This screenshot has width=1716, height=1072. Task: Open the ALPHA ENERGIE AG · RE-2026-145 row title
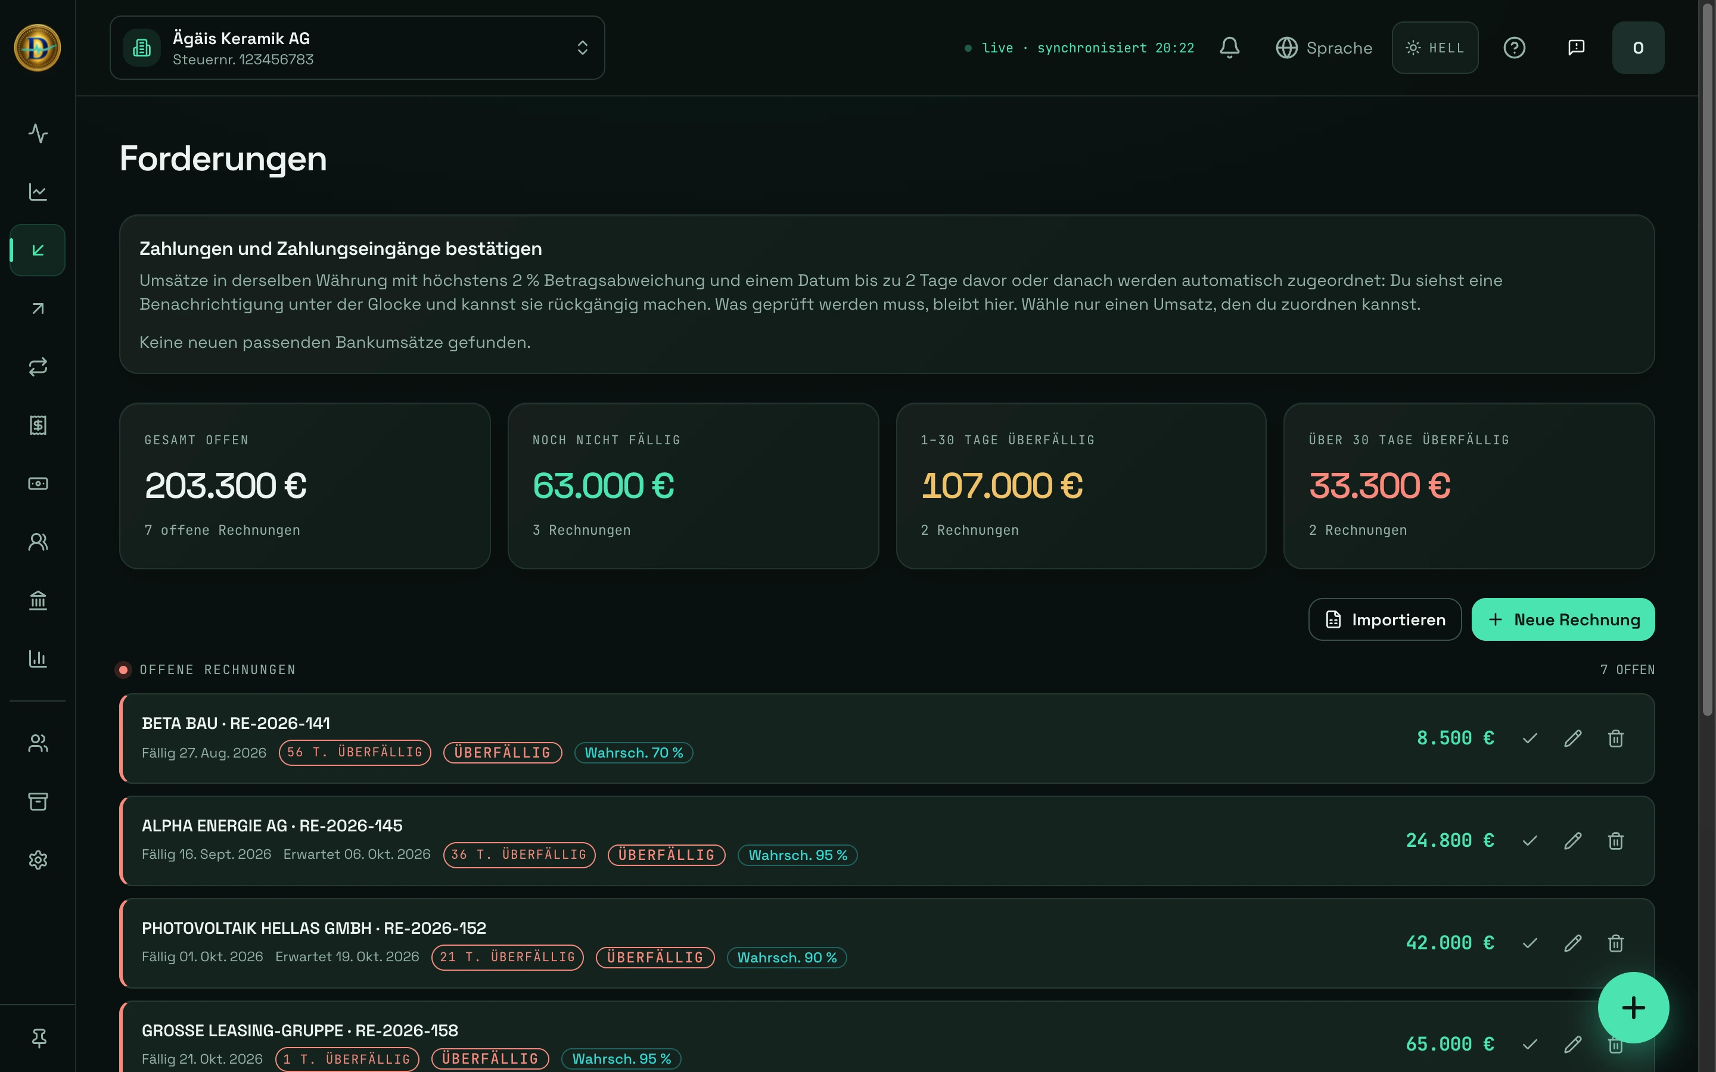(272, 826)
